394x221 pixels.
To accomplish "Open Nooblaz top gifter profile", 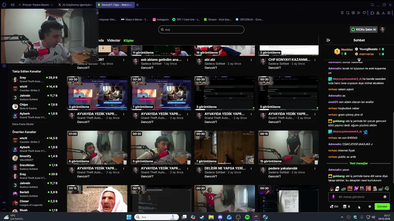I will [x=344, y=51].
